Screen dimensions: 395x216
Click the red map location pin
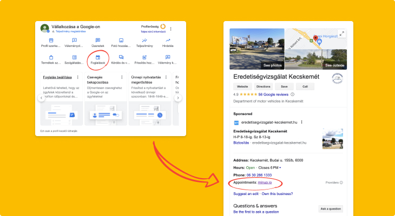[x=315, y=39]
